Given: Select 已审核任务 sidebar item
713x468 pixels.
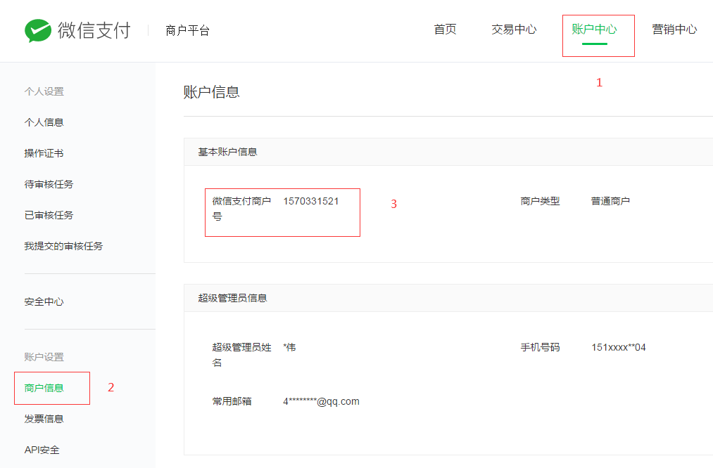Looking at the screenshot, I should [x=49, y=215].
